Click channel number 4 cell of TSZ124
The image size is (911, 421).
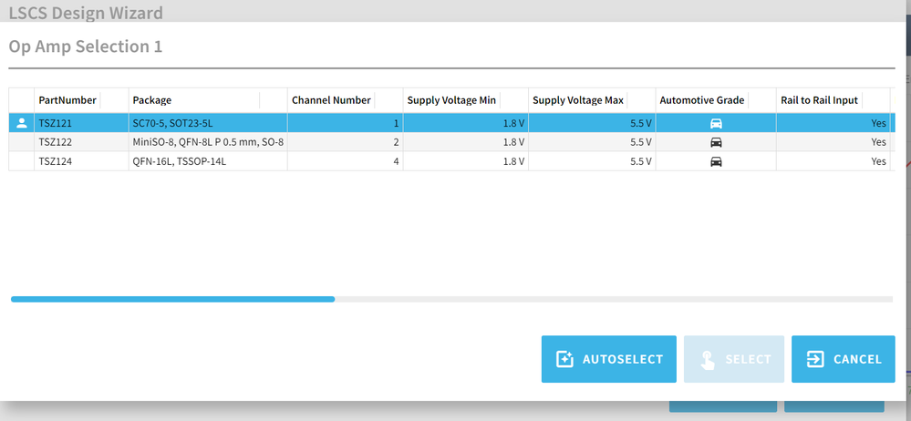tap(345, 161)
